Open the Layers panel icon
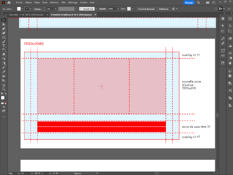The height and width of the screenshot is (175, 233). 223,18
